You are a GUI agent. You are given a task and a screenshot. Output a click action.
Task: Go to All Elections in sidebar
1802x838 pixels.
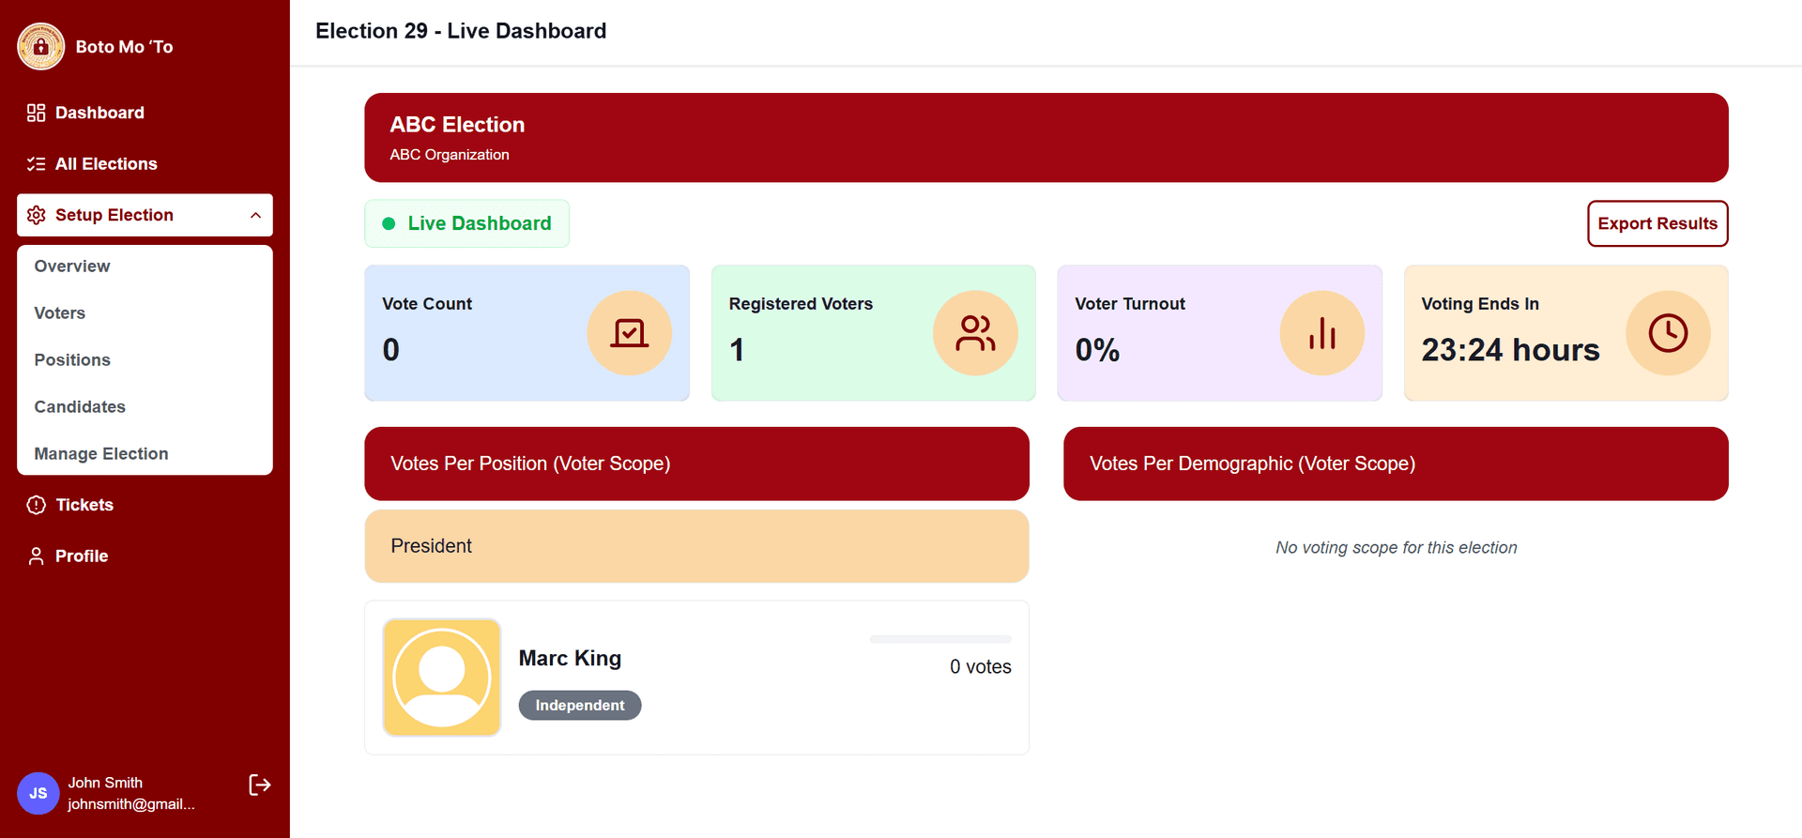[106, 164]
